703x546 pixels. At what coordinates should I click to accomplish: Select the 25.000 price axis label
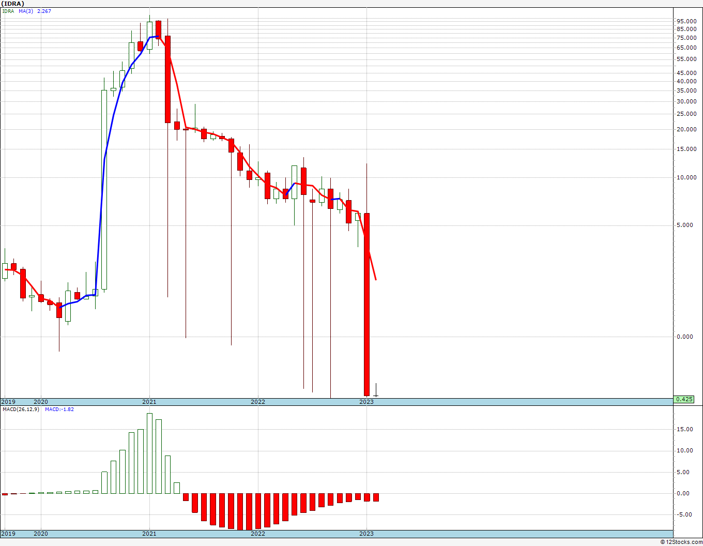(687, 114)
